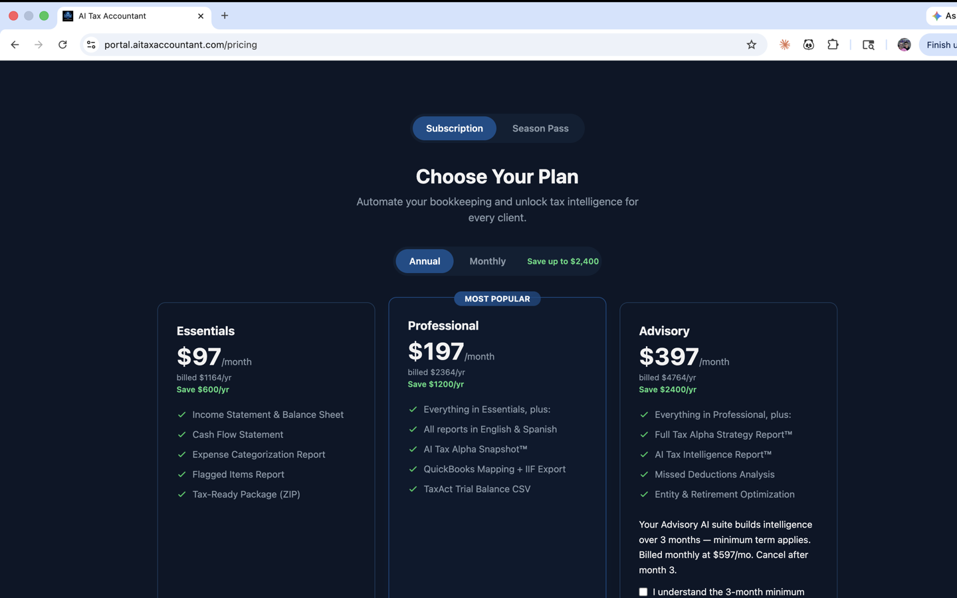Choose Annual billing
Viewport: 957px width, 598px height.
[x=425, y=261]
